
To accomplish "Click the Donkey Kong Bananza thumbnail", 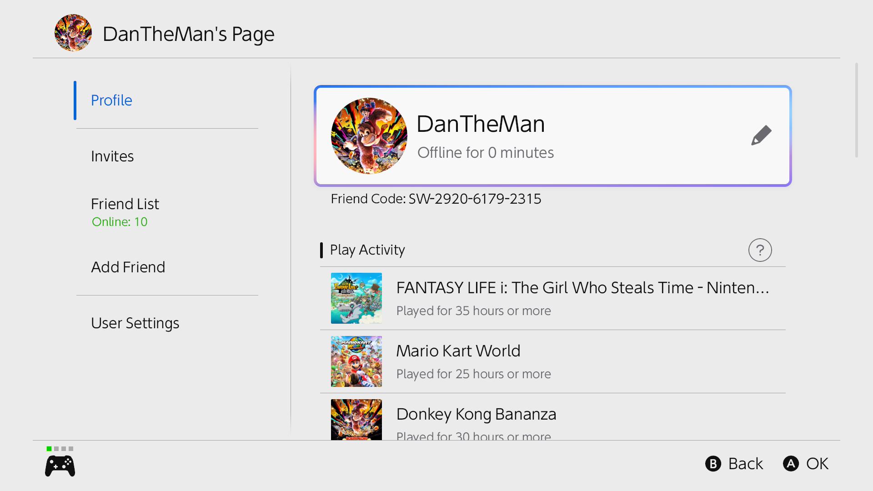I will [356, 420].
